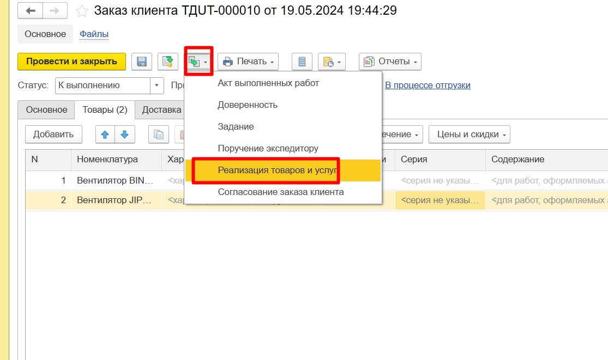This screenshot has width=608, height=360.
Task: Save the document with floppy disk icon
Action: pos(142,62)
